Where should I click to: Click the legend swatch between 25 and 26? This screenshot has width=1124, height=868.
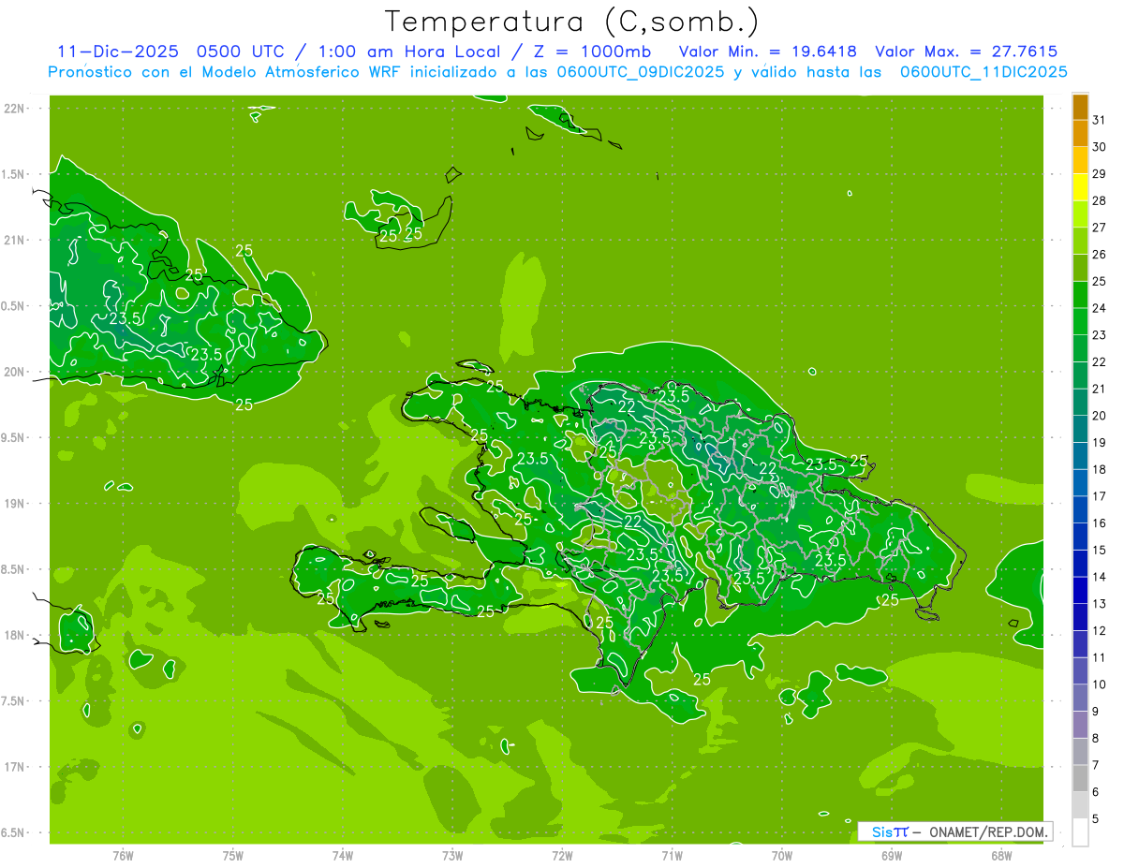1080,268
